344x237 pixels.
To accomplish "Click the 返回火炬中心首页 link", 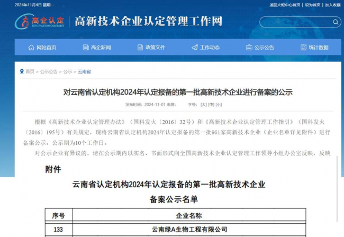I will (285, 5).
